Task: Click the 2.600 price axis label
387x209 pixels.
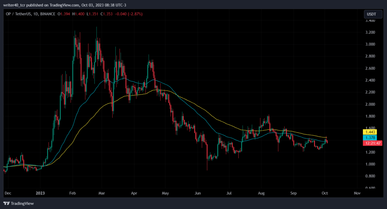Action: (x=370, y=68)
